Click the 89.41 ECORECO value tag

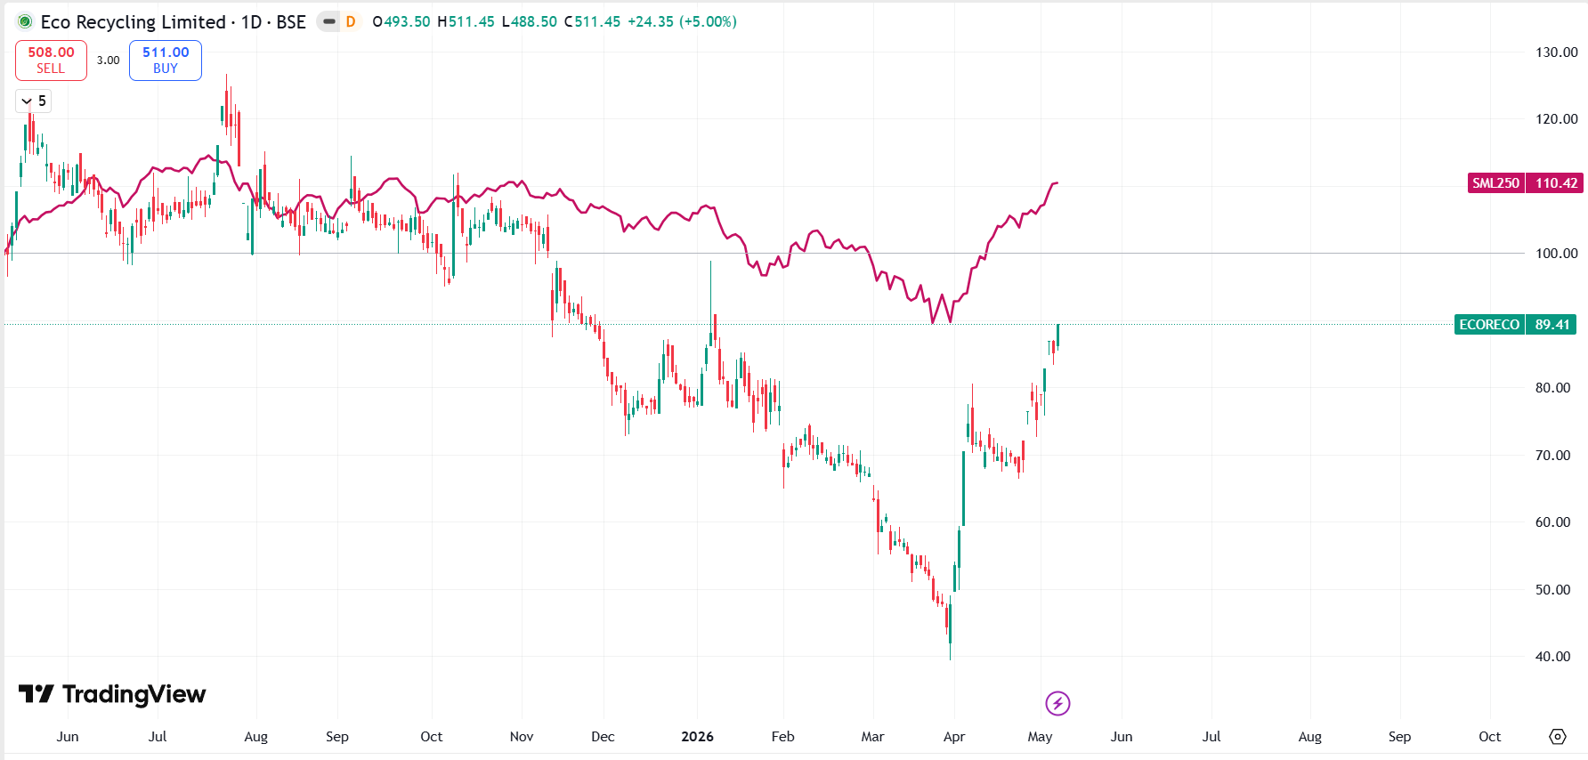(x=1552, y=325)
